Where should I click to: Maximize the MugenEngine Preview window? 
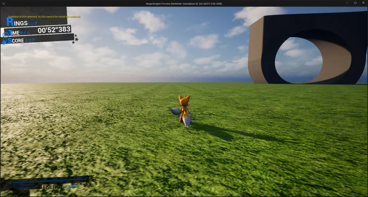coord(355,3)
